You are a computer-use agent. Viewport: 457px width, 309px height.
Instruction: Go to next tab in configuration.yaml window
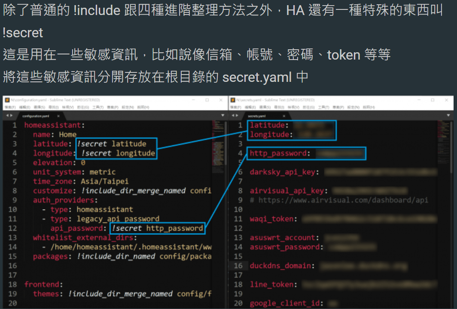(x=11, y=116)
